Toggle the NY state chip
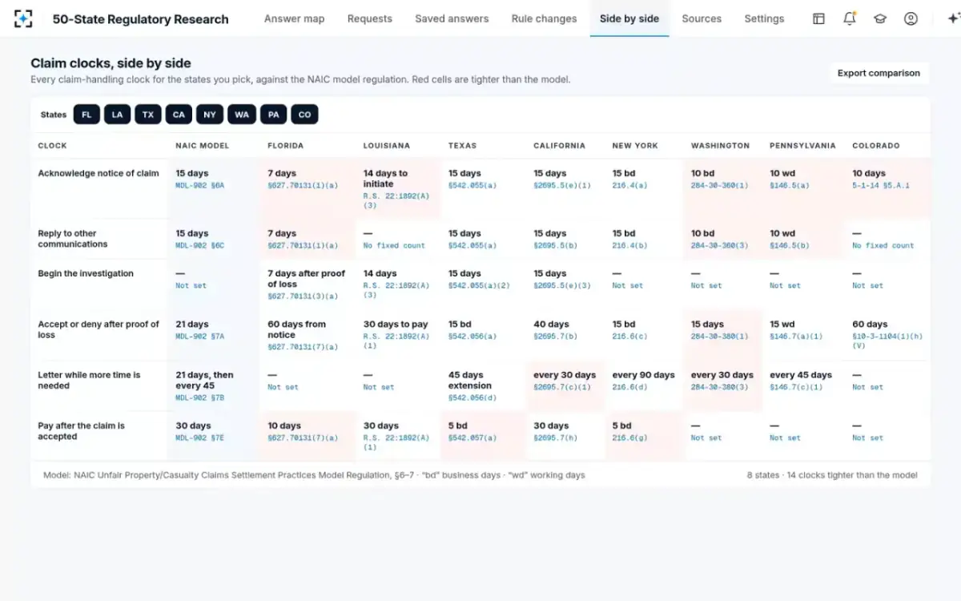This screenshot has height=601, width=961. pos(210,115)
